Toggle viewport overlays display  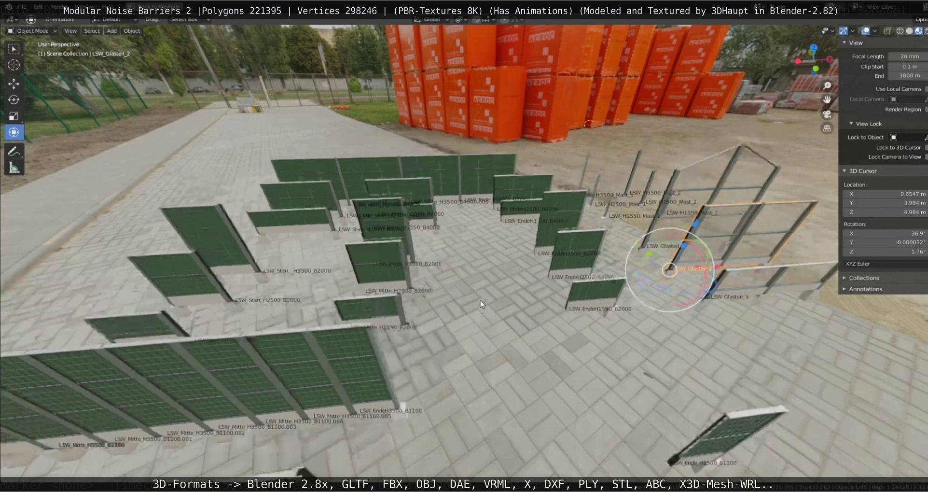866,31
